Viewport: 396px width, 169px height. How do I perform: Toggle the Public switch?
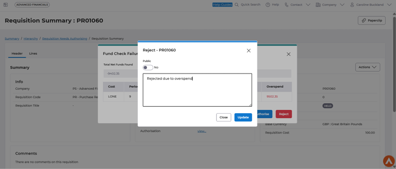click(148, 68)
